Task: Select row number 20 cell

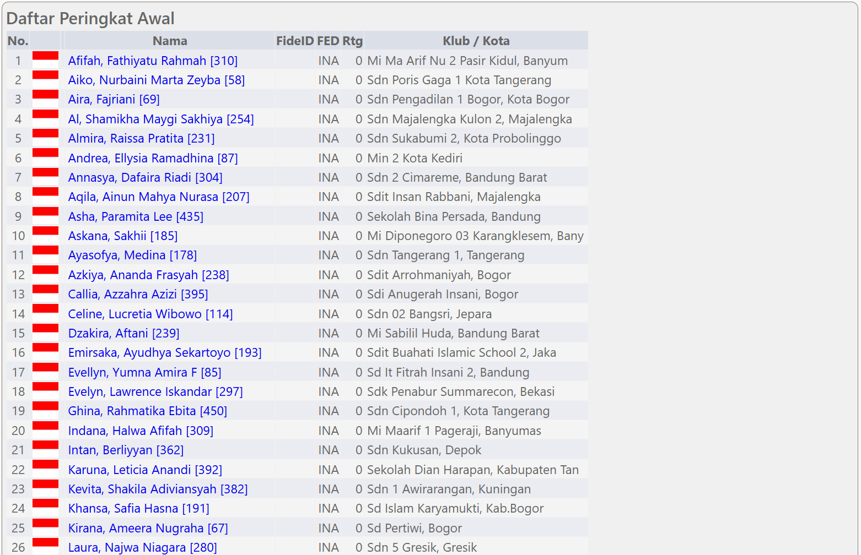Action: point(18,431)
